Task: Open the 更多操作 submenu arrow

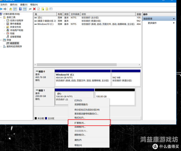Action: coord(174,23)
